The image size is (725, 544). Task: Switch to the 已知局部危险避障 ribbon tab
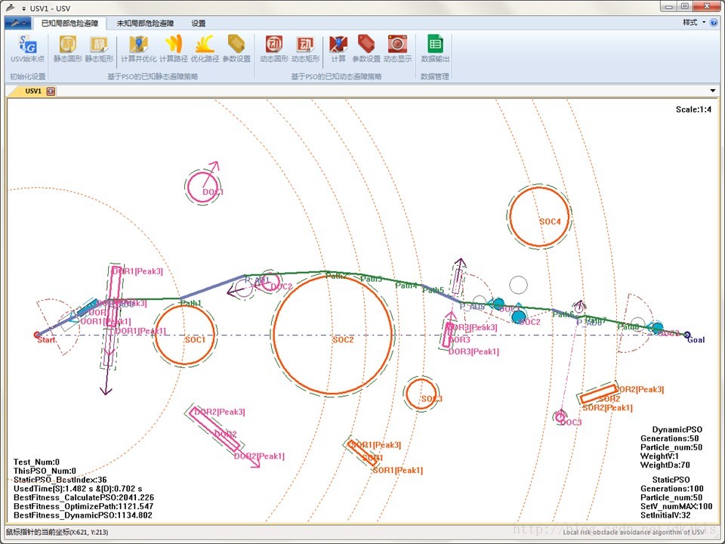click(x=69, y=23)
